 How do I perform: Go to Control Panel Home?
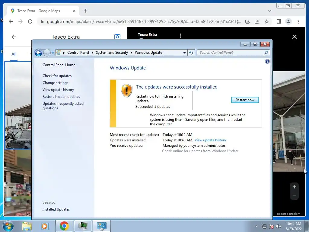tap(59, 65)
